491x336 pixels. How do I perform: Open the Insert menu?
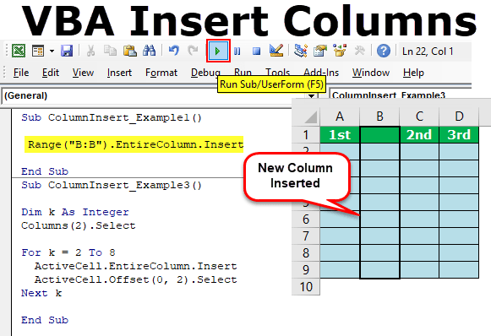pos(119,73)
